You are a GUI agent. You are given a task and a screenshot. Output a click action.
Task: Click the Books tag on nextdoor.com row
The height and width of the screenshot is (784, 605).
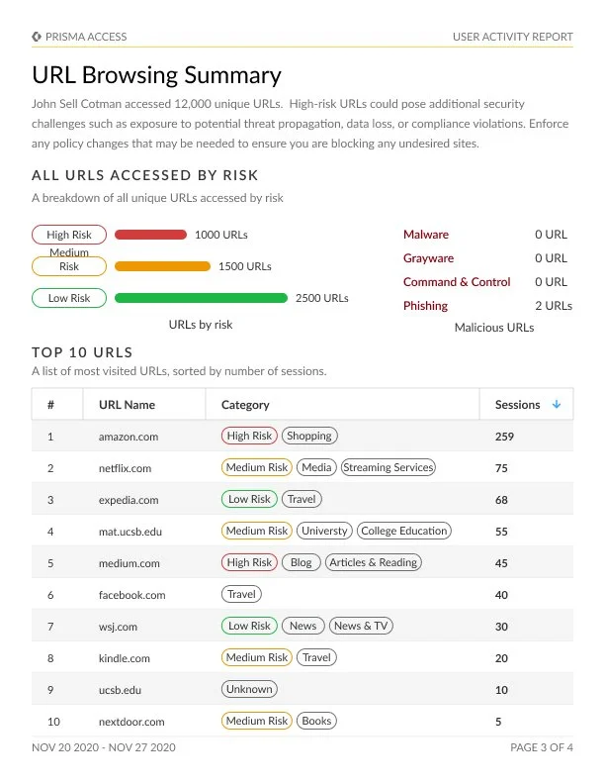click(x=316, y=721)
